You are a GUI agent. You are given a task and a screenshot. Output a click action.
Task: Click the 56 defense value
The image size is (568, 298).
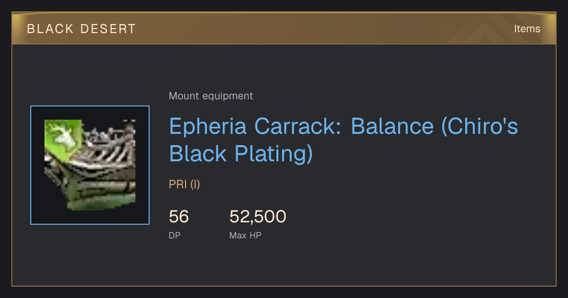click(x=179, y=217)
